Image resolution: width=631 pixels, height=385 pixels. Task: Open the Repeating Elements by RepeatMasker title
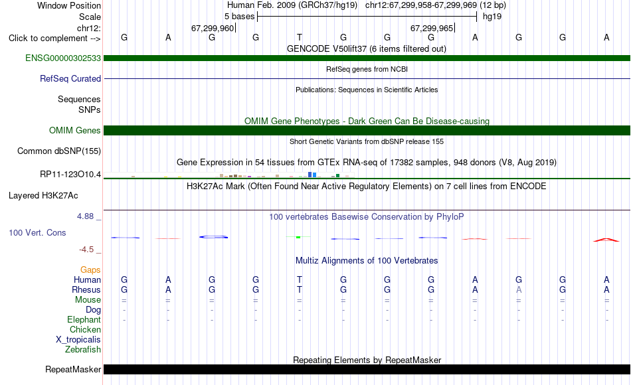click(x=367, y=360)
